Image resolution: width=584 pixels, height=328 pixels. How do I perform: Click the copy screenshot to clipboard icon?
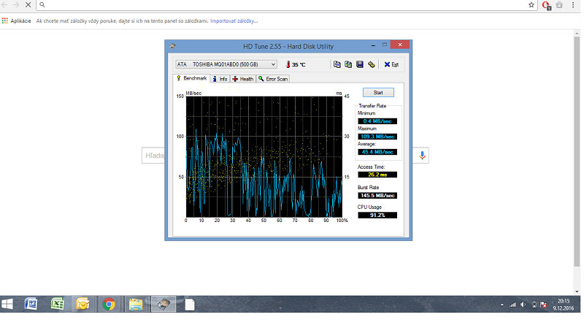tap(348, 64)
